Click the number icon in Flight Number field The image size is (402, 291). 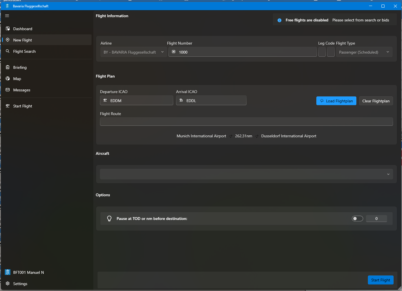(x=174, y=52)
